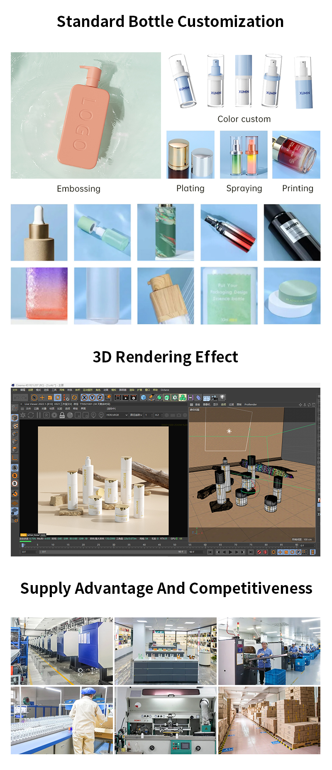332x770 pixels.
Task: Click timeline ruler at frame 45
Action: tap(159, 545)
